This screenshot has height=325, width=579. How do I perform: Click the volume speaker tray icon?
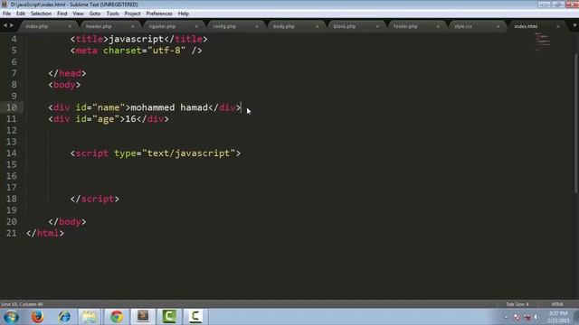536,317
